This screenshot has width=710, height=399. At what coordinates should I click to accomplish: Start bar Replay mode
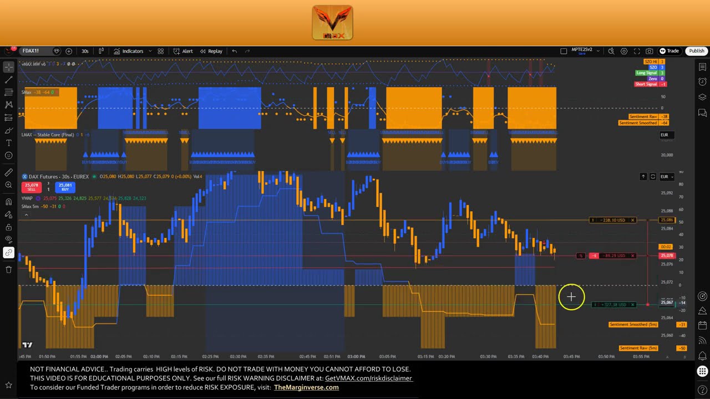tap(211, 51)
